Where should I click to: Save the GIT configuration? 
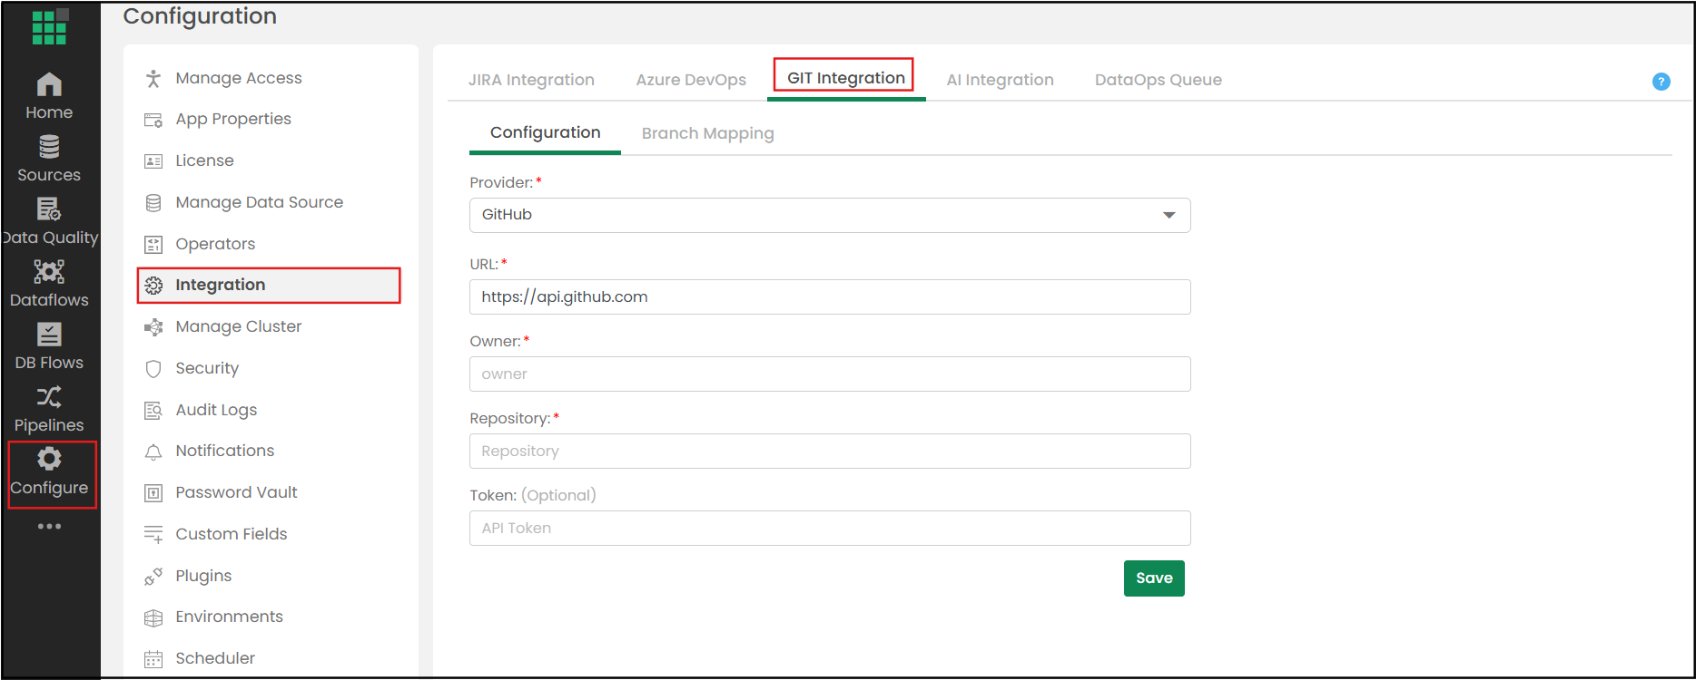[1154, 578]
